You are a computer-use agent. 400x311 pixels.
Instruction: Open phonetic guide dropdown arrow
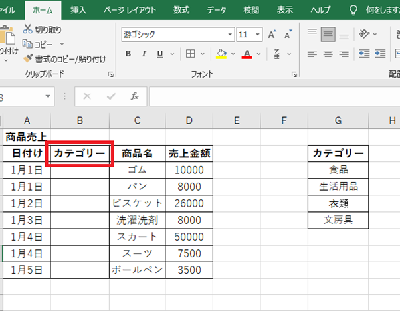click(289, 54)
